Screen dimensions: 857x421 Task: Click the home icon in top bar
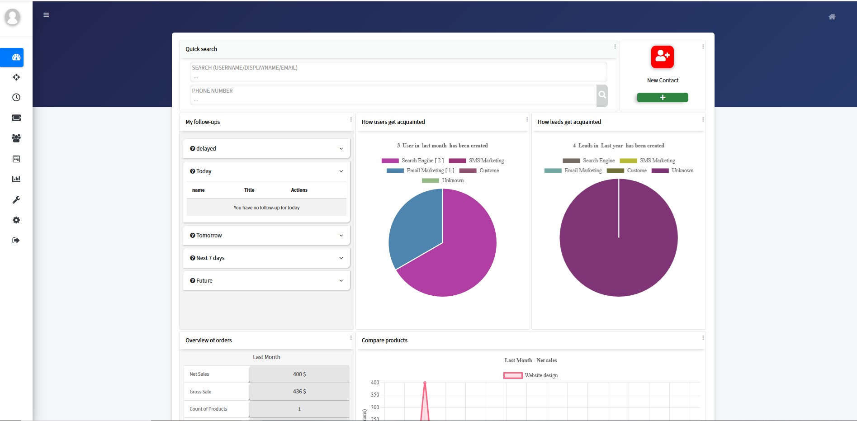832,16
